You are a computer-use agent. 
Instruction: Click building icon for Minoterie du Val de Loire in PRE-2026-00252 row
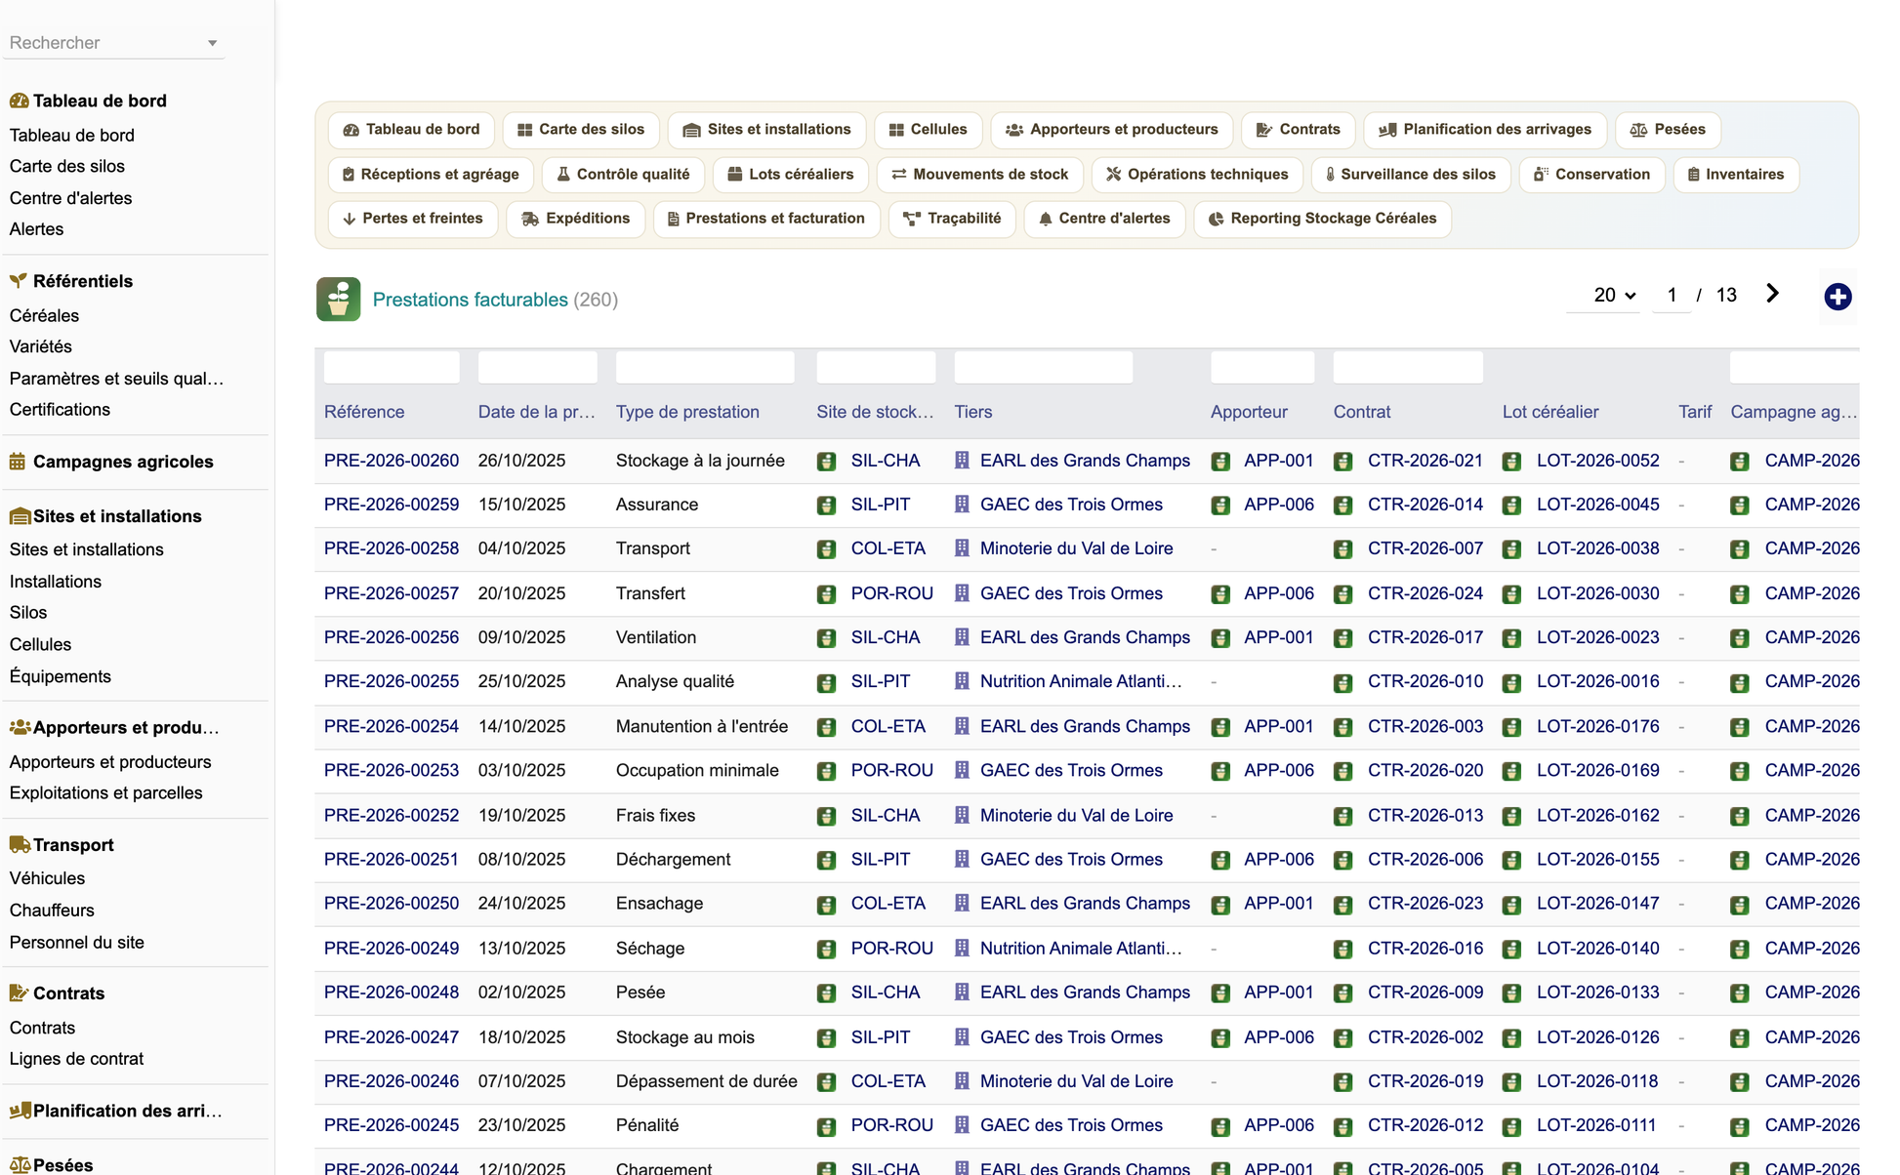coord(962,815)
